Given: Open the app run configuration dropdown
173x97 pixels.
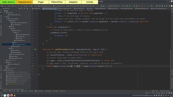Looking at the screenshot, I should (103, 6).
